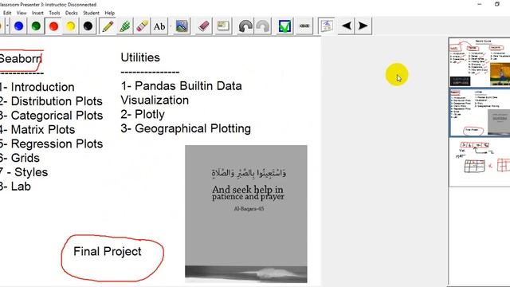
Task: Click the 'Final Project' text on slide
Action: [108, 252]
